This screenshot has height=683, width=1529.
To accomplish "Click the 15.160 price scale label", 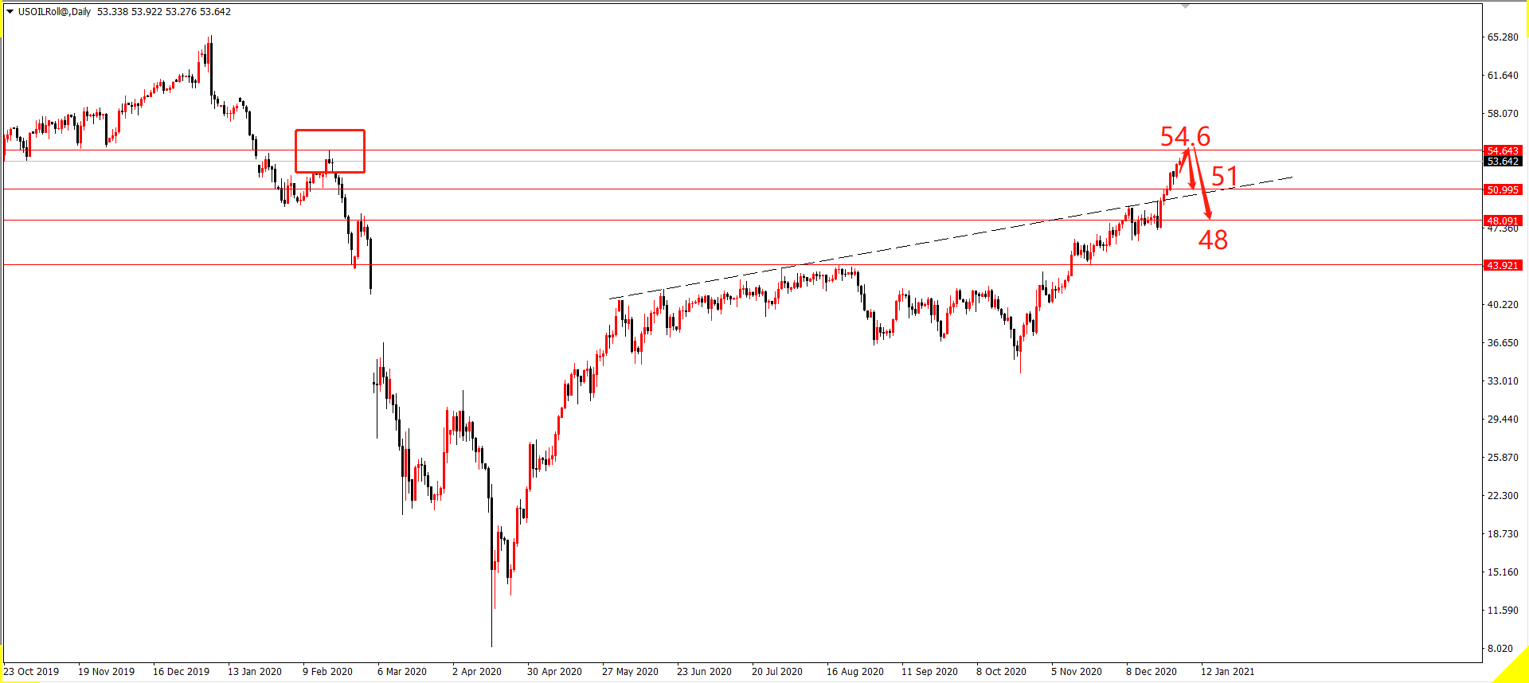I will tap(1503, 572).
